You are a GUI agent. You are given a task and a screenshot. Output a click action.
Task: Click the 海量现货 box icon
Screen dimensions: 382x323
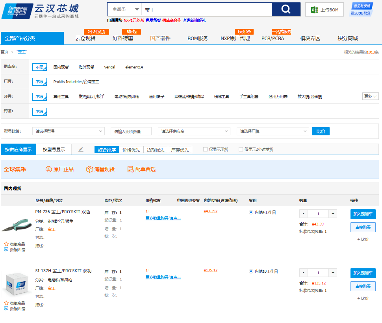[x=90, y=169]
